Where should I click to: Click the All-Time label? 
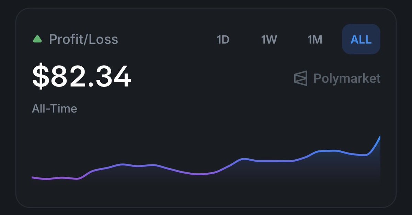(x=54, y=109)
